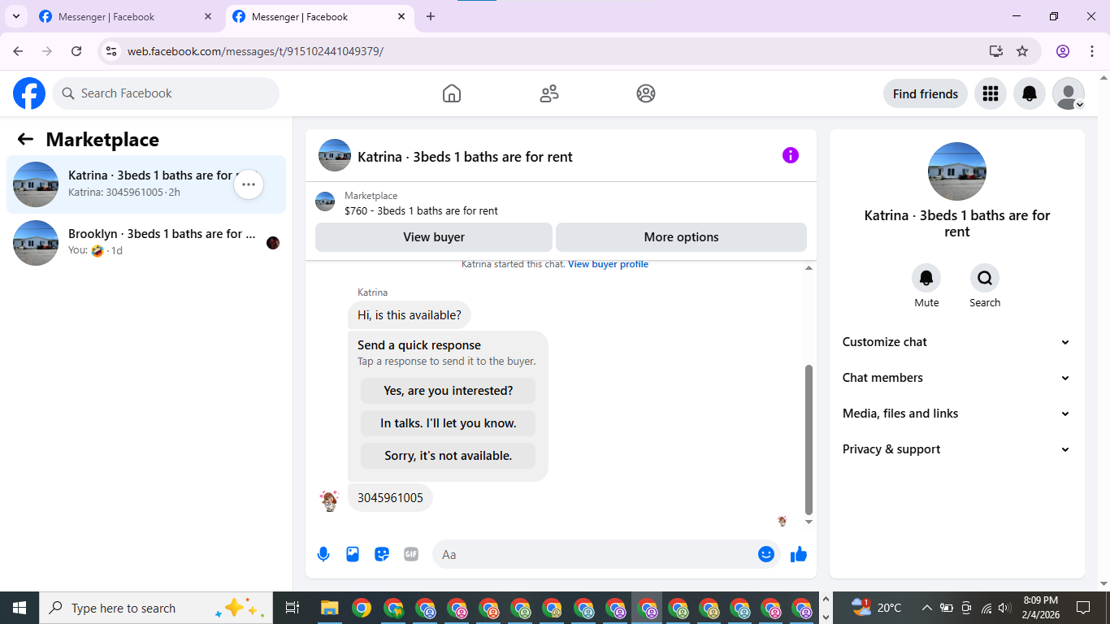This screenshot has height=624, width=1110.
Task: Open the three-dot options on Katrina chat
Action: (x=249, y=184)
